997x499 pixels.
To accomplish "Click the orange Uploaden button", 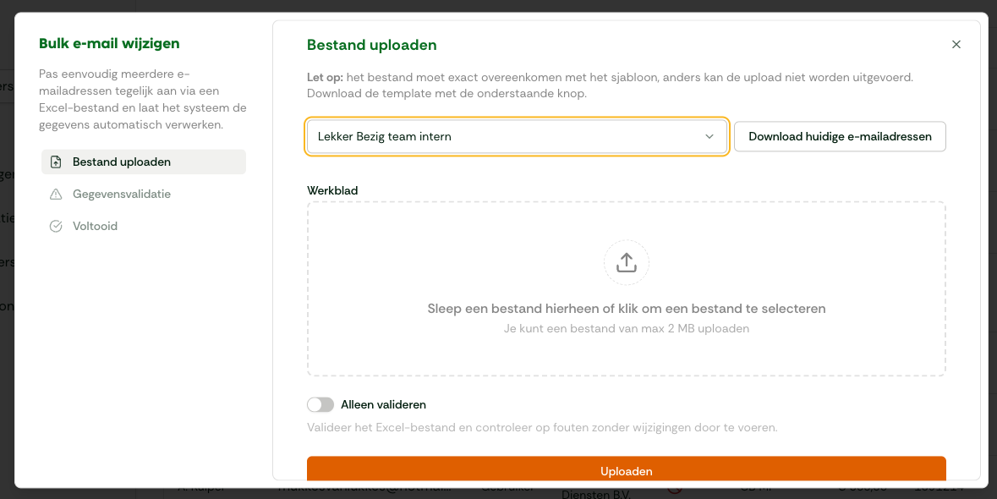I will 627,469.
